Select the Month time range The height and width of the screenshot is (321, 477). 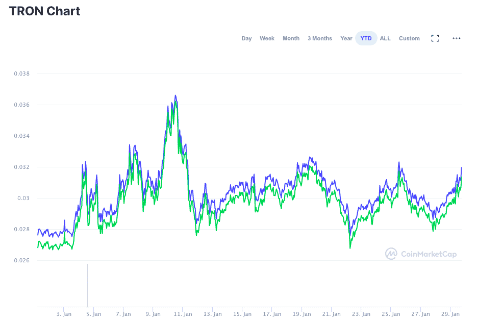point(291,38)
